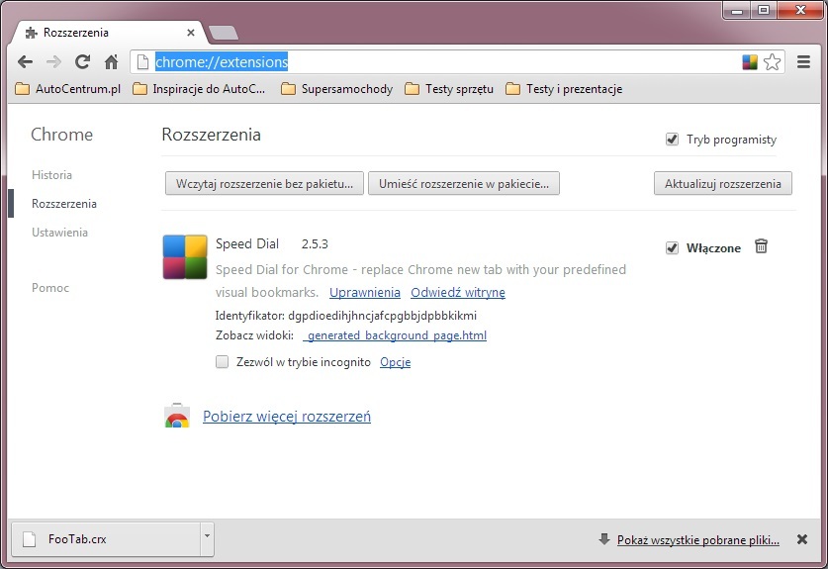The width and height of the screenshot is (828, 569).
Task: Open _generated_background_page.html view link
Action: pyautogui.click(x=395, y=335)
